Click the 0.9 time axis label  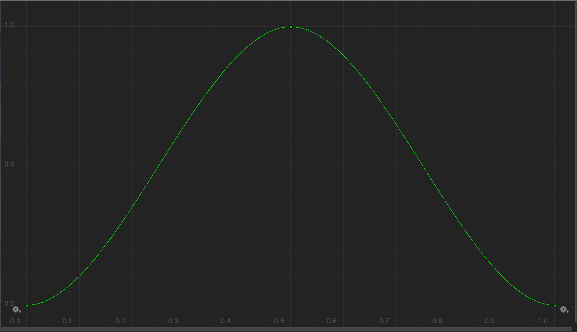pos(490,321)
